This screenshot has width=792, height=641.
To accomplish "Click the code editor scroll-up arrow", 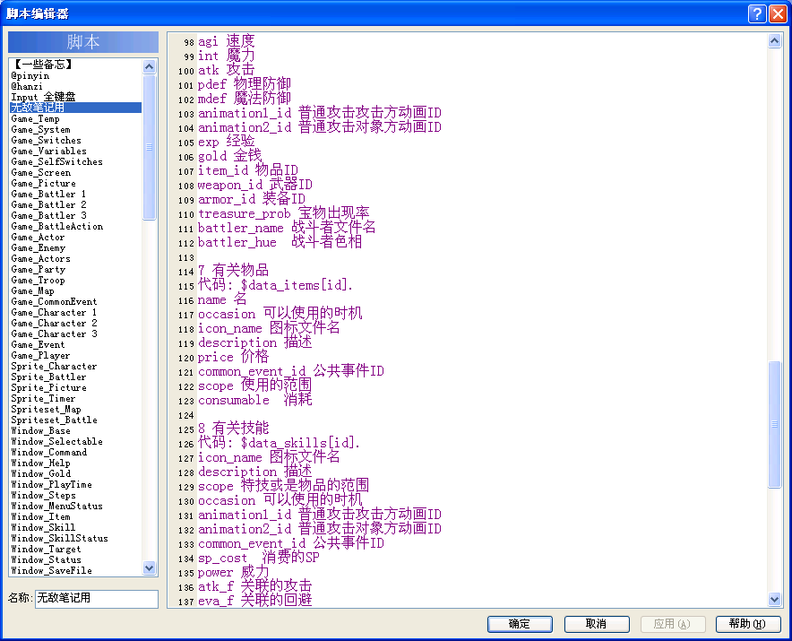I will click(774, 40).
